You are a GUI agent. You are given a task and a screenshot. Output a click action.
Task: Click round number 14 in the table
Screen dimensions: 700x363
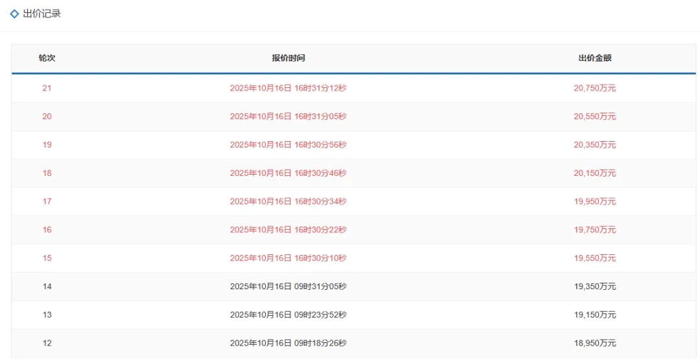pyautogui.click(x=47, y=287)
